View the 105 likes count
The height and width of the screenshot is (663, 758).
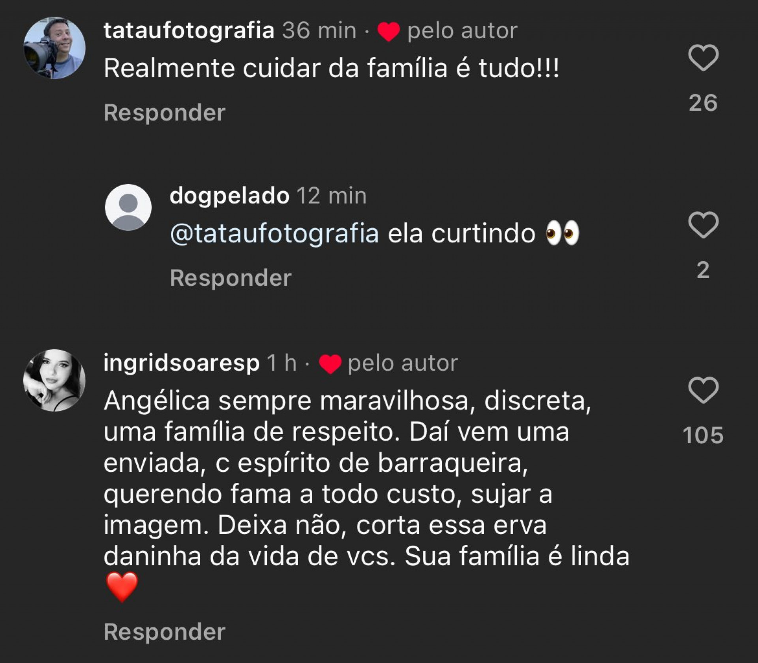point(703,435)
